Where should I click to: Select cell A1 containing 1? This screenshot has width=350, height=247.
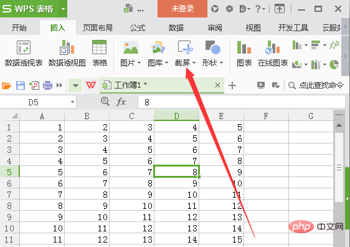tap(42, 127)
